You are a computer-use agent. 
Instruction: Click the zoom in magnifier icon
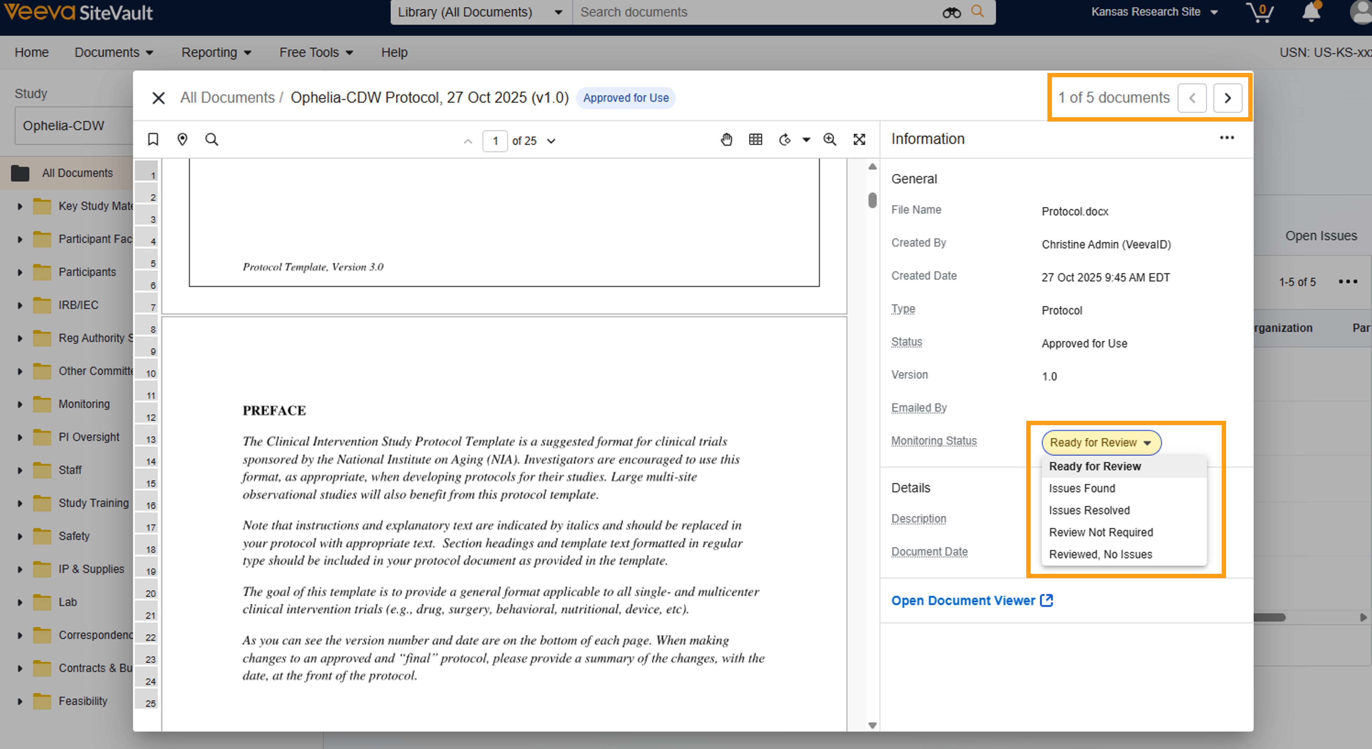pos(829,139)
